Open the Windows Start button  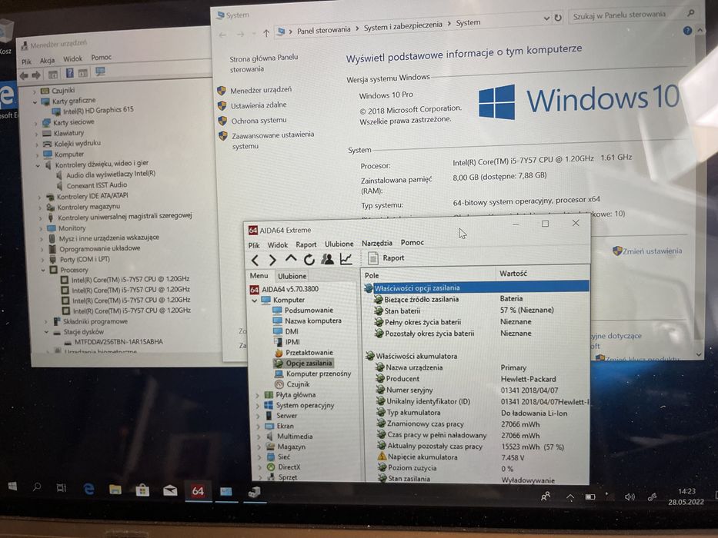[12, 486]
